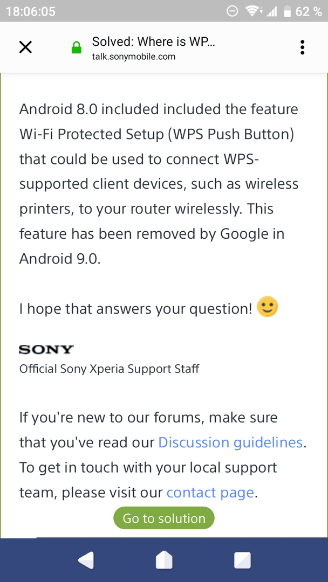Tap the 'Android 9.0.' paragraph text
The height and width of the screenshot is (582, 328).
pyautogui.click(x=60, y=259)
